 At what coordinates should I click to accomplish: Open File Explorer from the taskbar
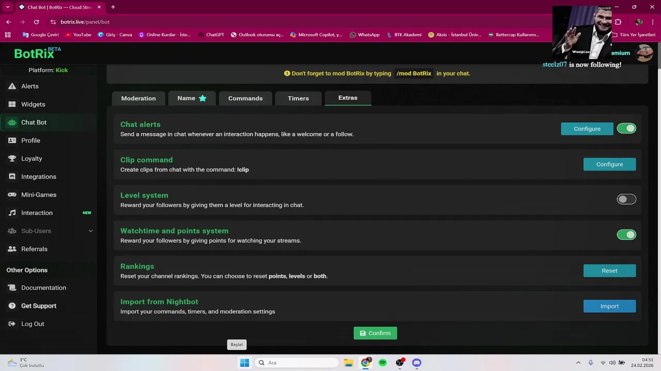click(x=349, y=363)
